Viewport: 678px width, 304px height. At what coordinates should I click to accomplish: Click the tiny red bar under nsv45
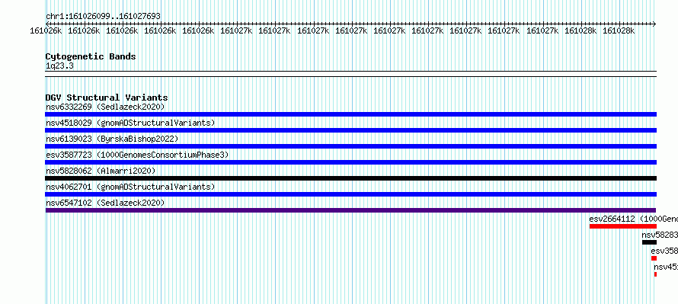coord(655,274)
